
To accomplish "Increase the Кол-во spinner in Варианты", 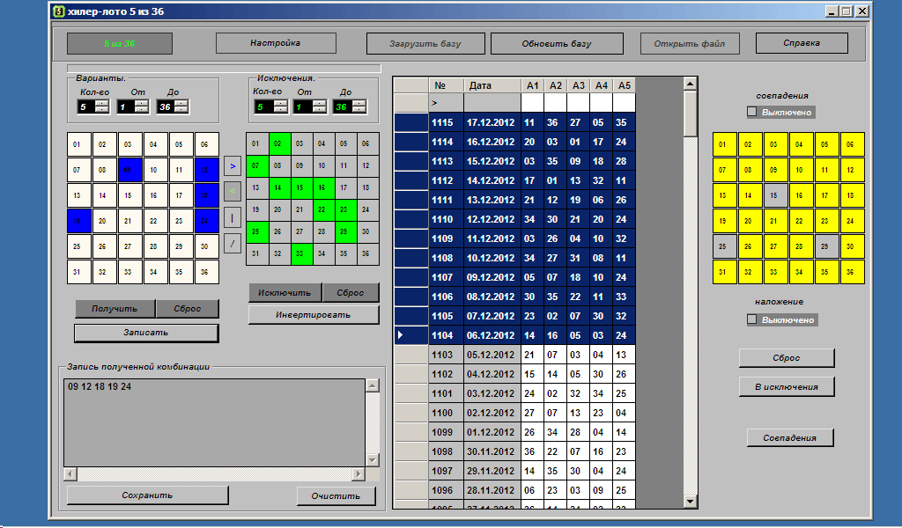I will pos(101,103).
